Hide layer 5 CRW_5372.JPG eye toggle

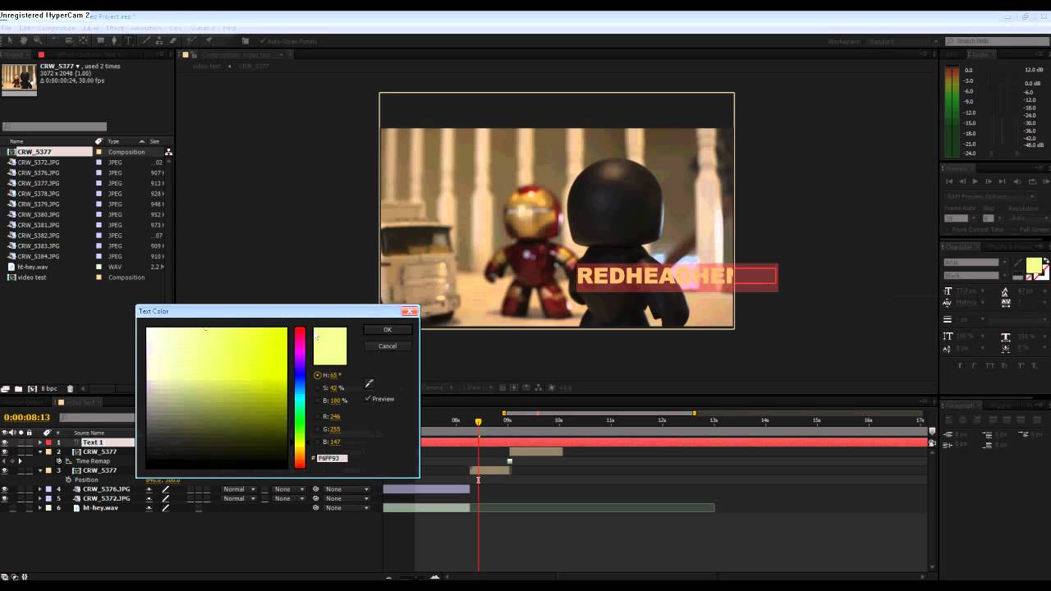tap(4, 498)
